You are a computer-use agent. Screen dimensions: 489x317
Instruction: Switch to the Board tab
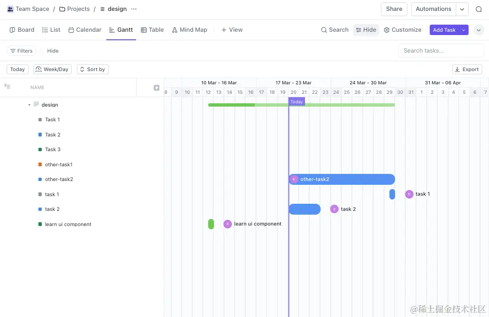click(x=22, y=30)
